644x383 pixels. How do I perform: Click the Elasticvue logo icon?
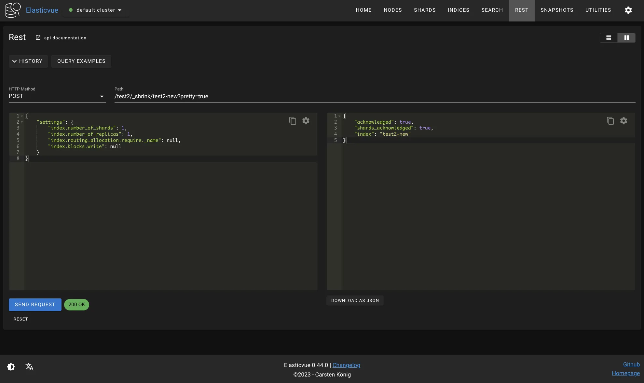click(13, 10)
